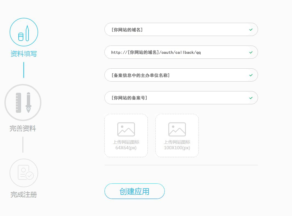Focus the oauth/callback/qq URL input field
This screenshot has width=292, height=216.
click(181, 52)
